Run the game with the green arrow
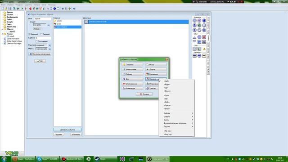Image resolution: width=288 pixels, height=162 pixels. click(x=22, y=9)
